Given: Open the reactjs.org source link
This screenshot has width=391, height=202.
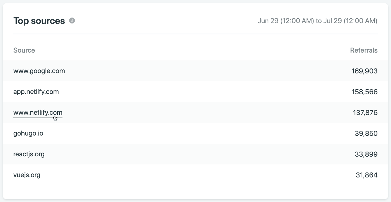Looking at the screenshot, I should (29, 154).
